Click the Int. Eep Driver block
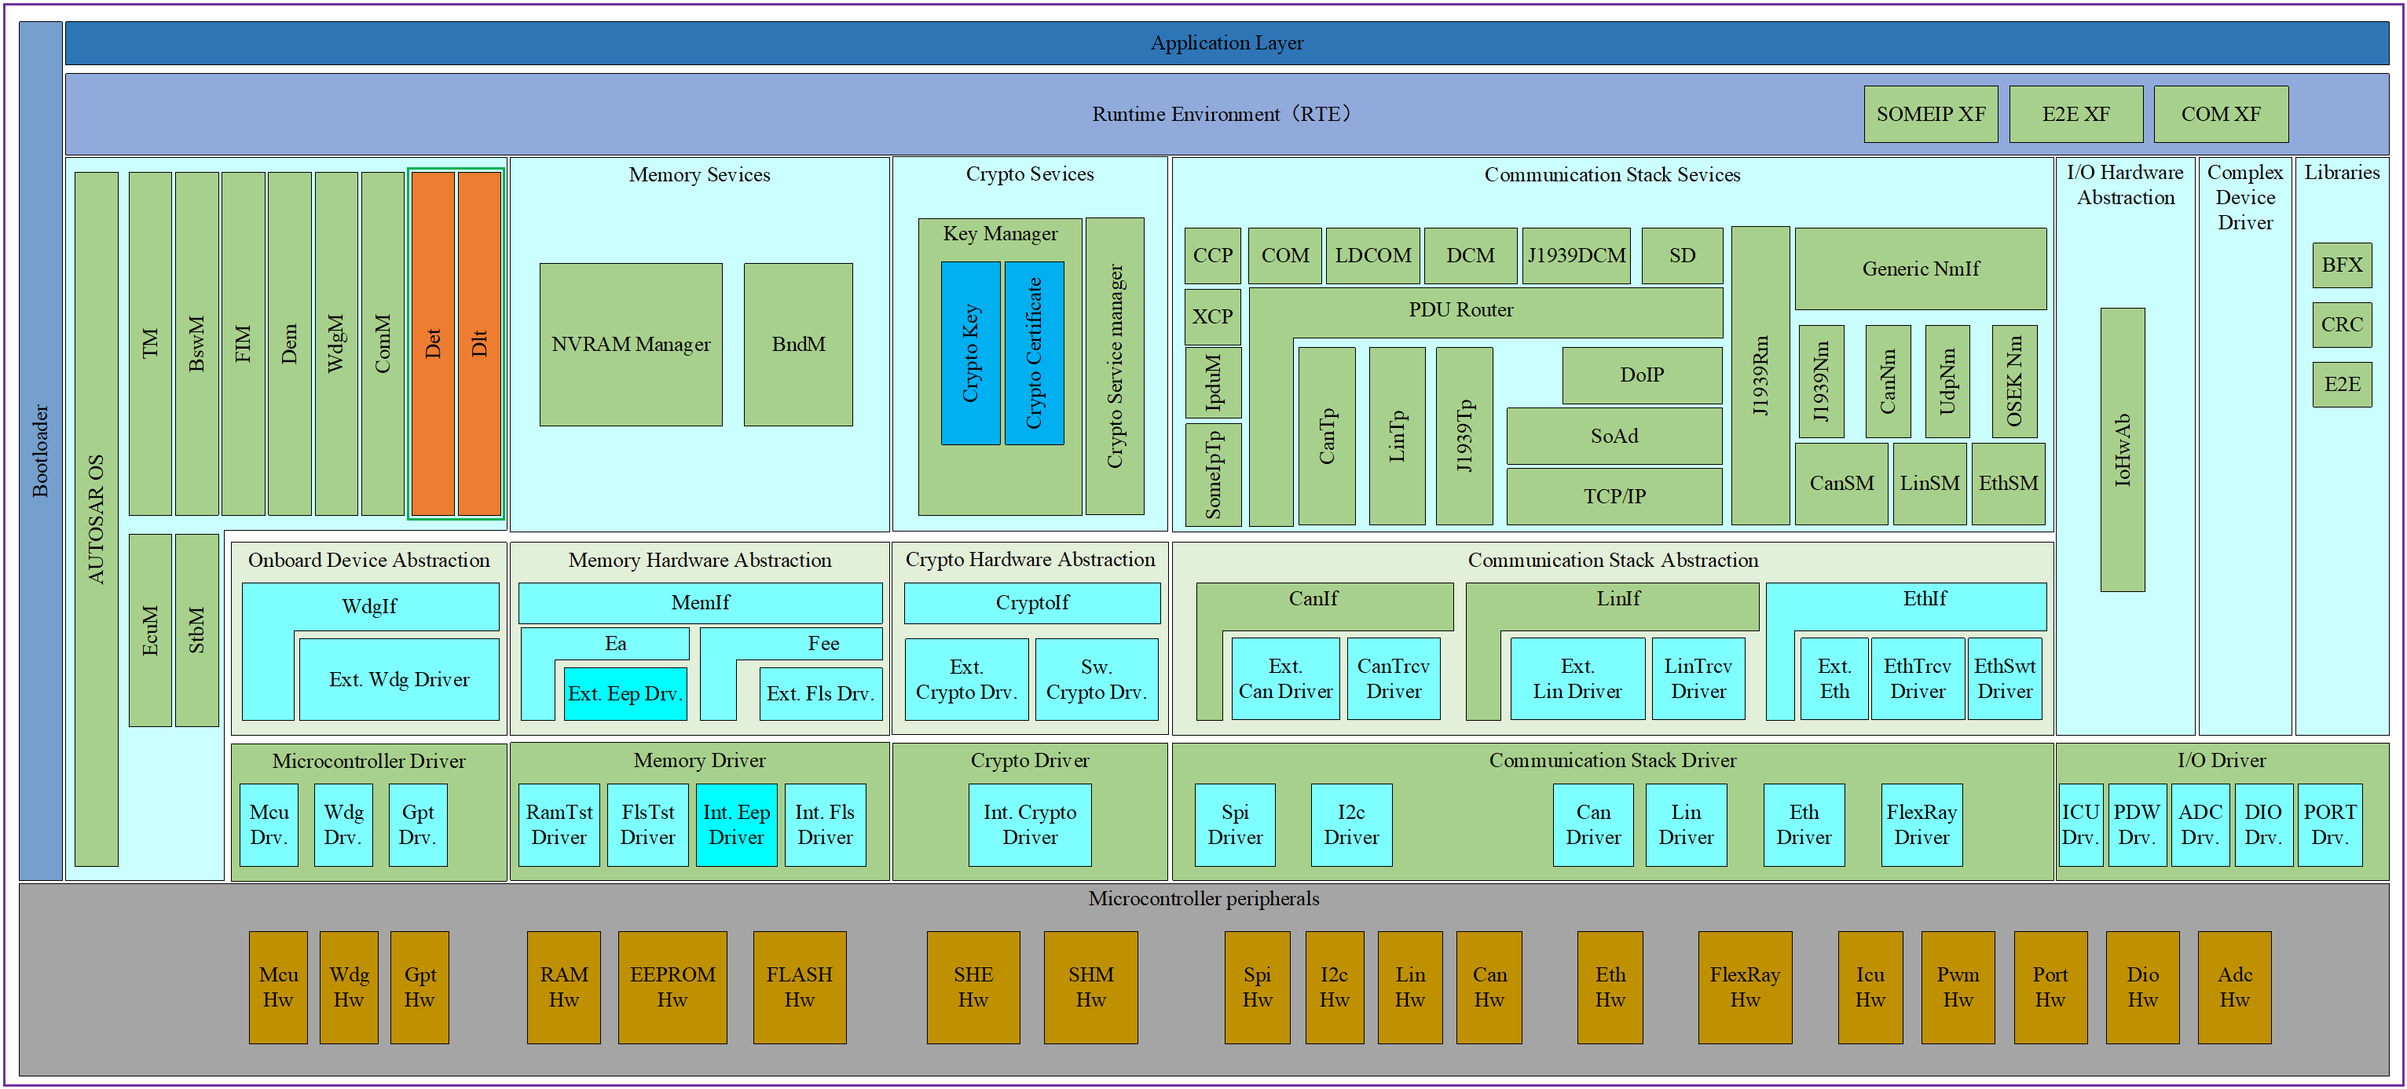Viewport: 2407px width, 1089px height. [736, 824]
